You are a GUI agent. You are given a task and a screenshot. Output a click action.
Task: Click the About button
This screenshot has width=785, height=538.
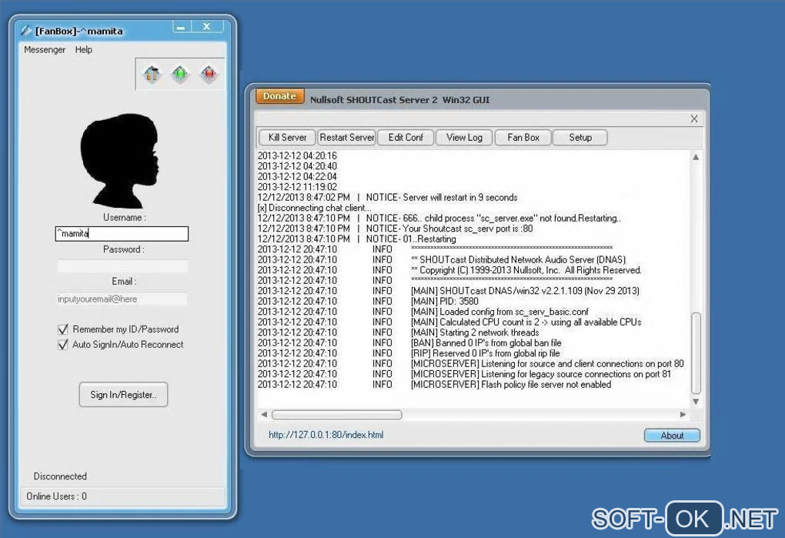click(x=672, y=436)
